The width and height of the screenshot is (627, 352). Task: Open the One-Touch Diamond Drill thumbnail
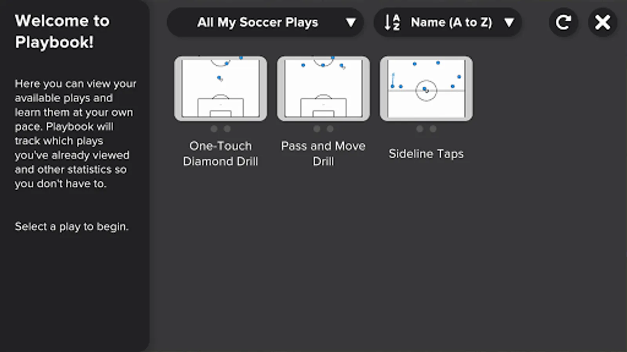point(221,88)
